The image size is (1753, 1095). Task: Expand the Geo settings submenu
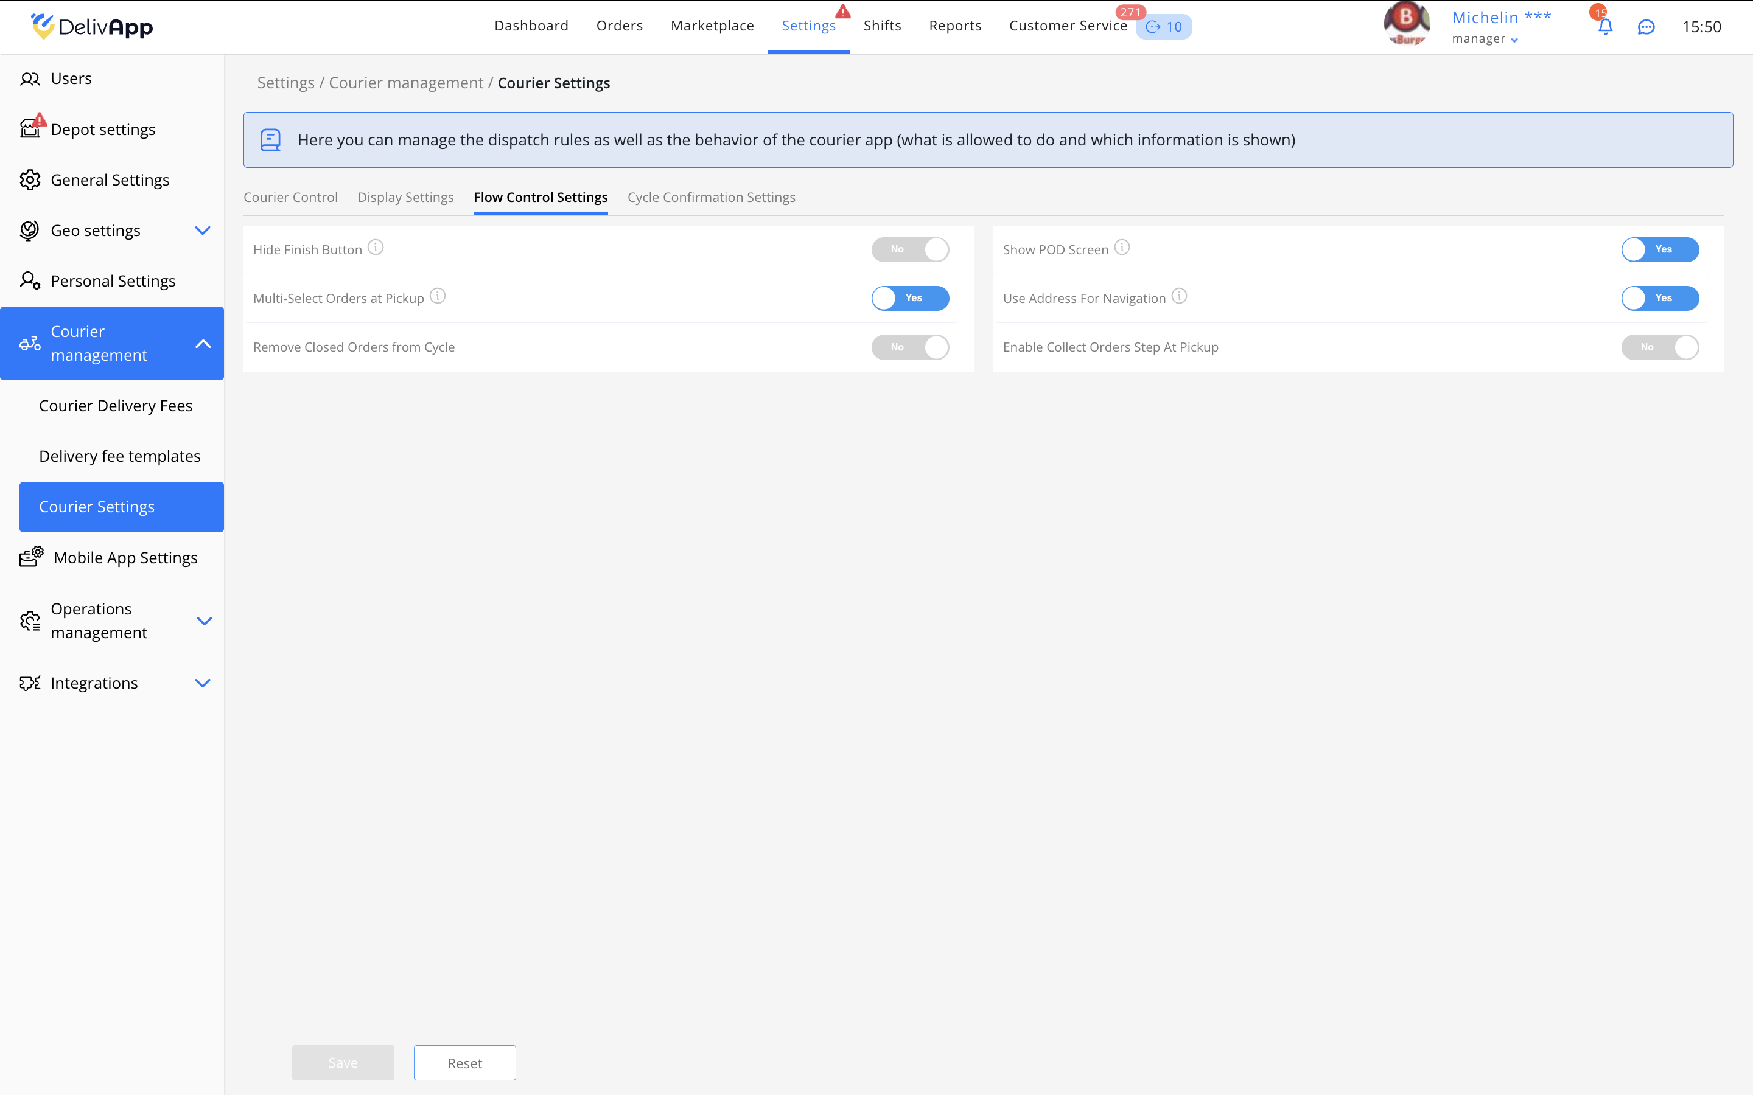203,231
